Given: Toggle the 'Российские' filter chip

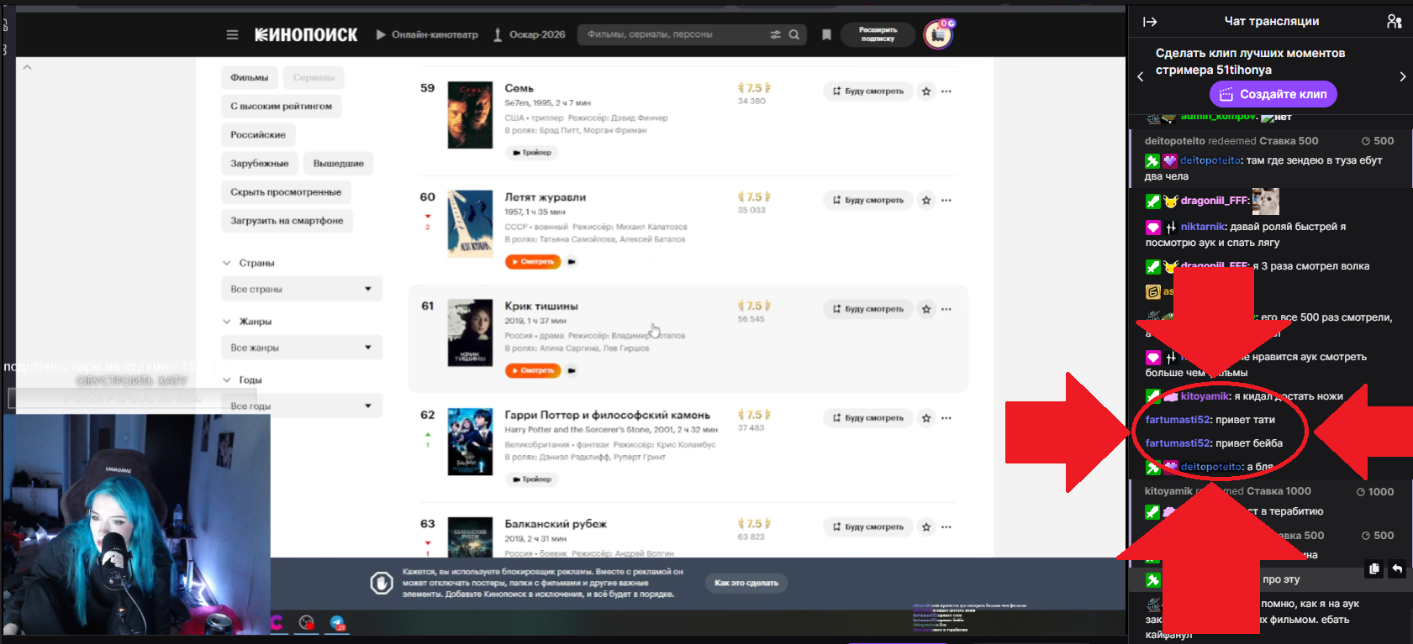Looking at the screenshot, I should pos(258,135).
